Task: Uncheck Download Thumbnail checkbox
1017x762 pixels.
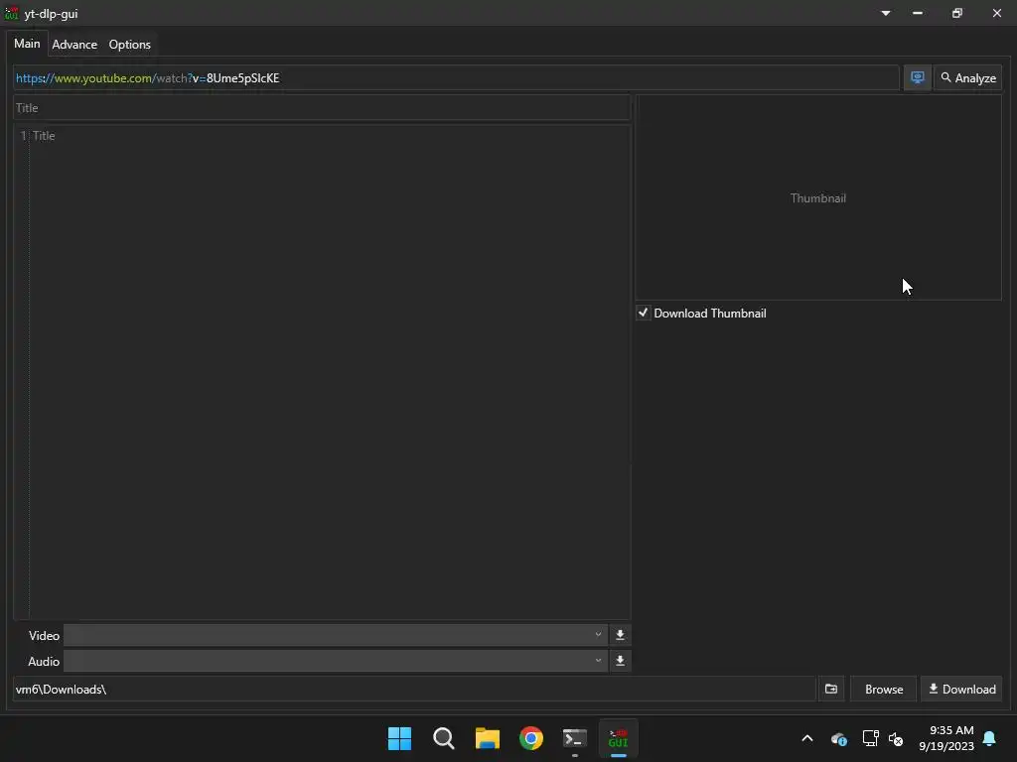Action: click(x=643, y=313)
